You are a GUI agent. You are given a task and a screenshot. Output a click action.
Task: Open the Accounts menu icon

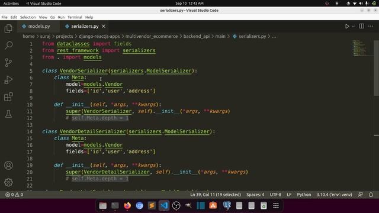pos(8,166)
